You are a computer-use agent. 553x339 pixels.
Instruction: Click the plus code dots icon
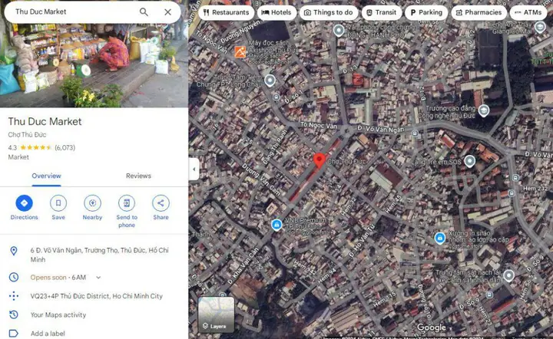(14, 296)
